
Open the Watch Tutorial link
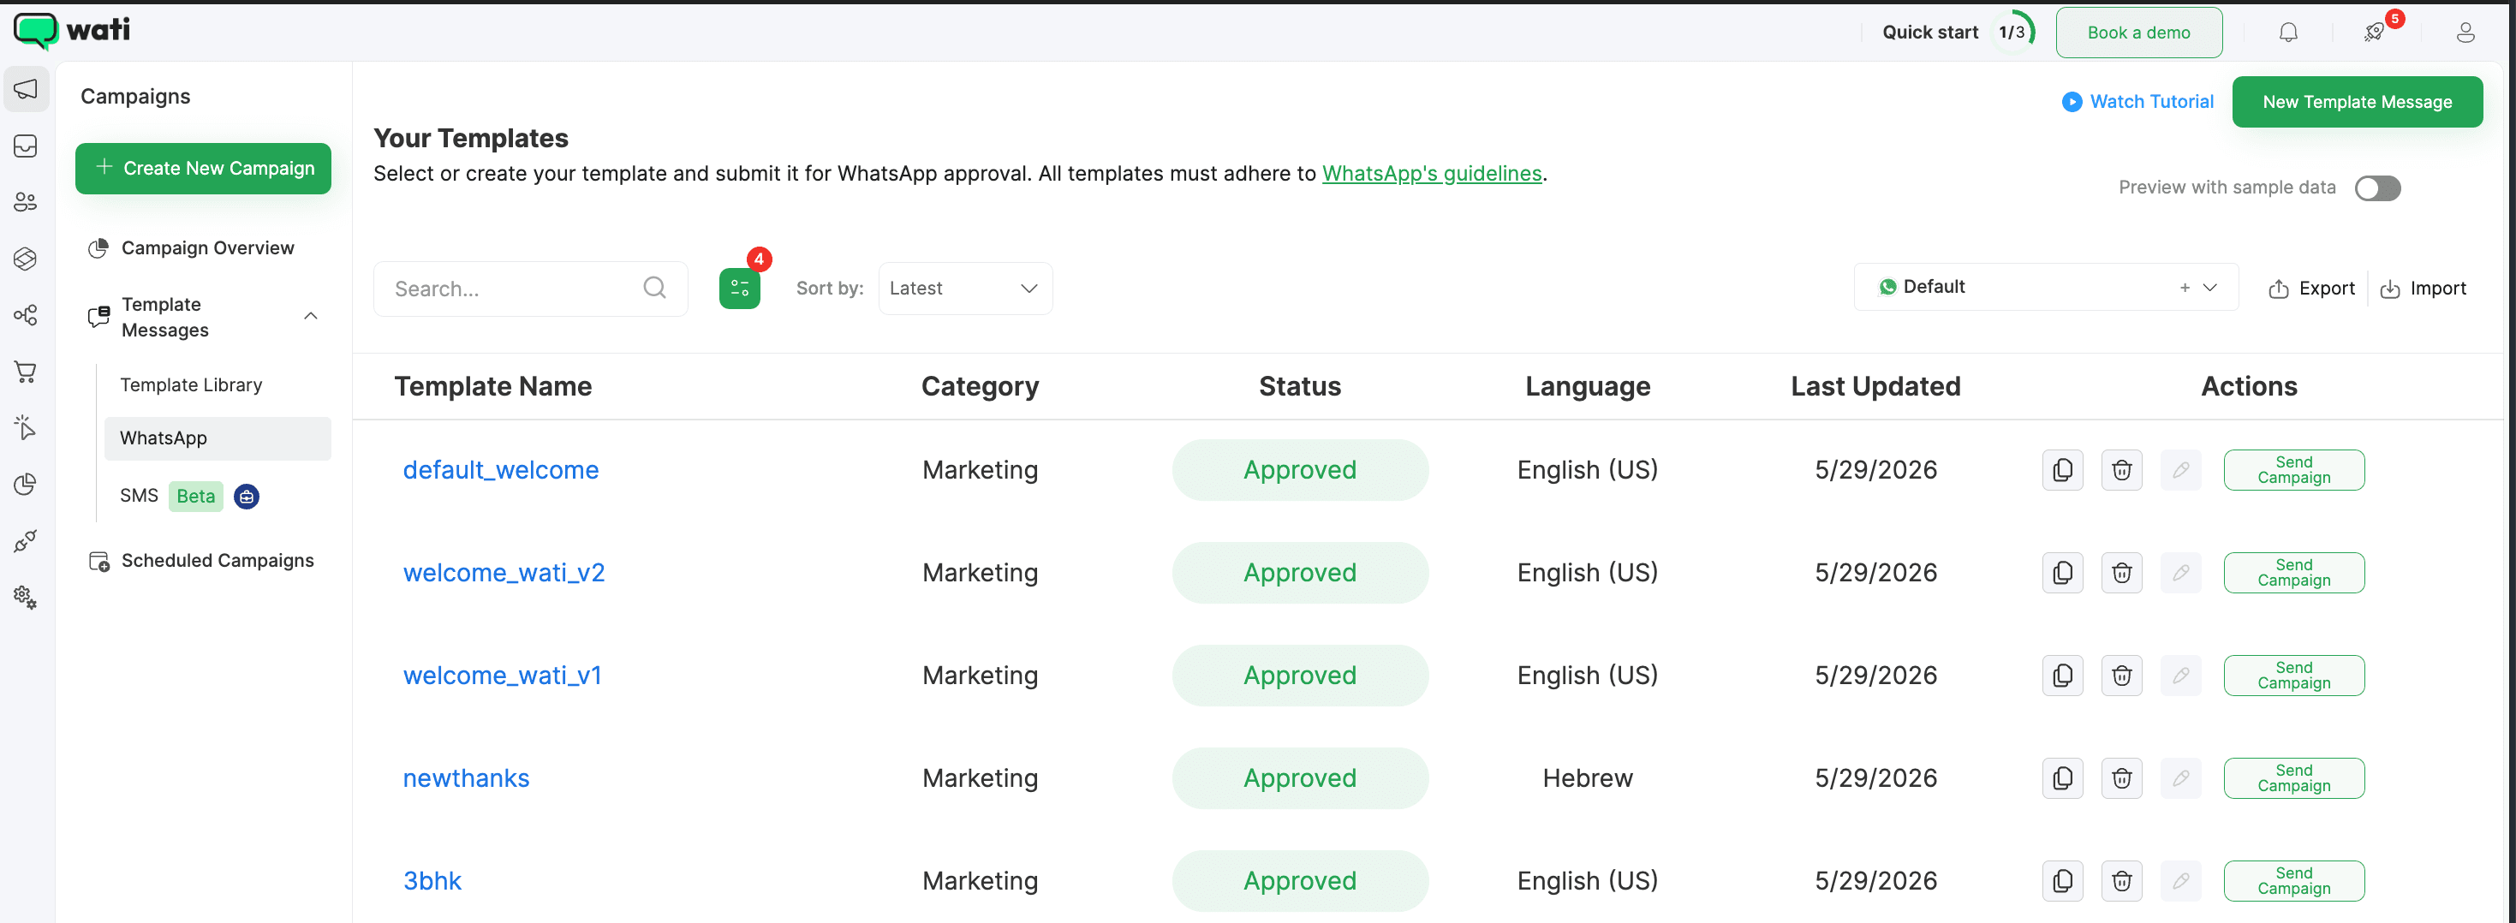(2138, 102)
